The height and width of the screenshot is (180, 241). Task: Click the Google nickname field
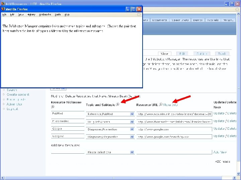point(68,129)
